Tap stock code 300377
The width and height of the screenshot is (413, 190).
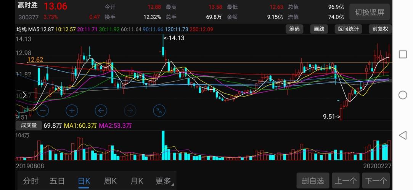(x=29, y=17)
